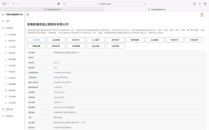
Task: Open 实时验污 in the sidebar
Action: click(x=12, y=53)
